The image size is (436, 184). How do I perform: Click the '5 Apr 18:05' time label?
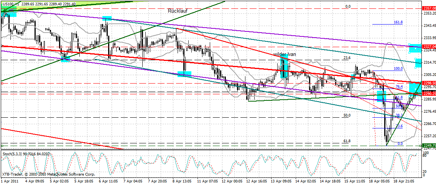point(83,181)
